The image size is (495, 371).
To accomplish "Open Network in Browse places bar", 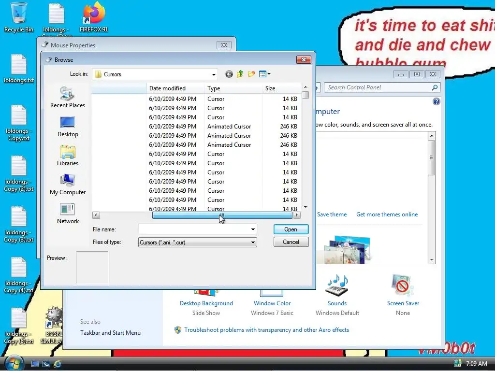I will tap(68, 214).
